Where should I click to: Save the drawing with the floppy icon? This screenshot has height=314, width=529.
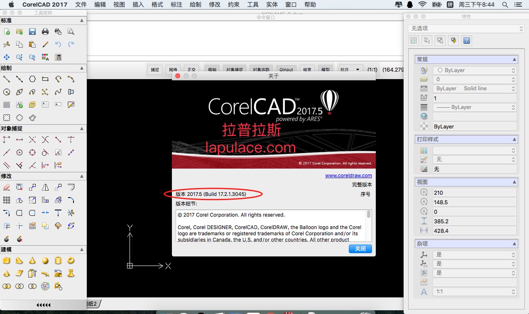[x=32, y=31]
